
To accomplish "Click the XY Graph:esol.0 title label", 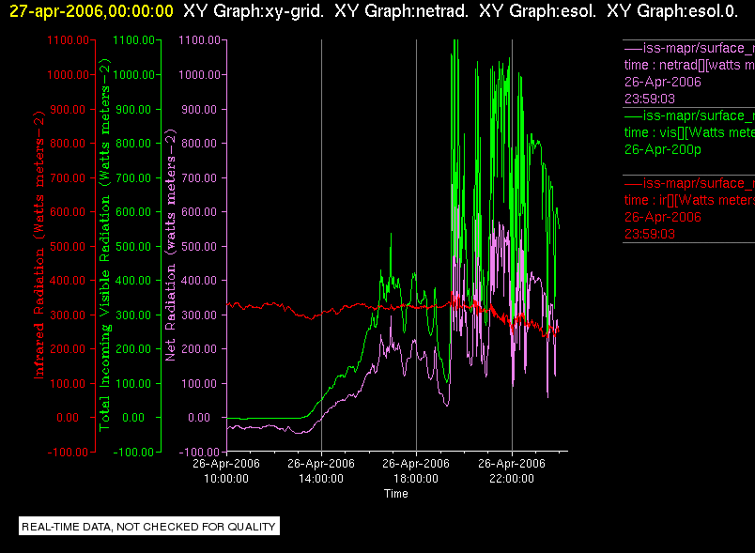I will (x=672, y=10).
